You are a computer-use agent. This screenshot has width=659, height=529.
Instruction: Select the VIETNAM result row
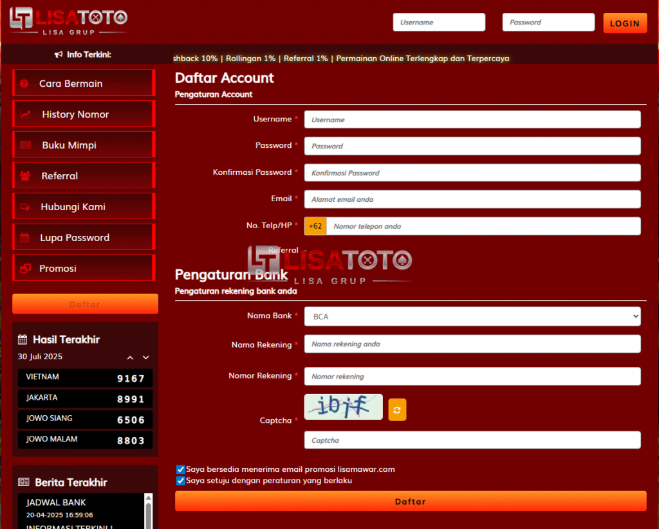coord(86,378)
